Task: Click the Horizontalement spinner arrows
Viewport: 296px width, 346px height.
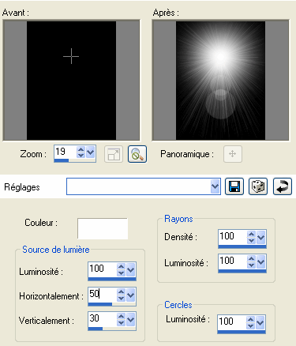Action: click(121, 295)
